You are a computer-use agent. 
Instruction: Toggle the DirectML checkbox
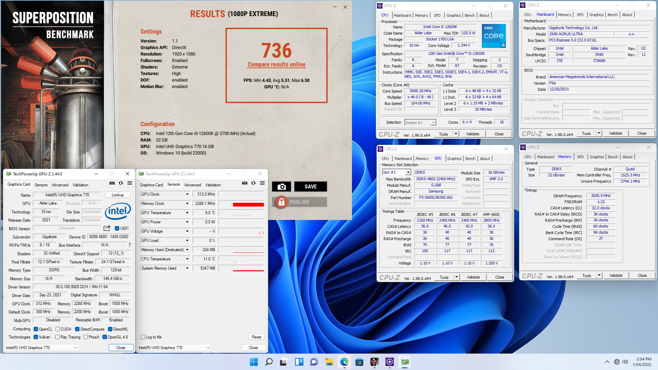pos(110,329)
